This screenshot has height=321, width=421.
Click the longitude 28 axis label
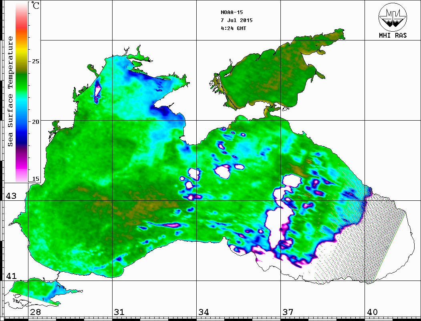click(x=35, y=312)
